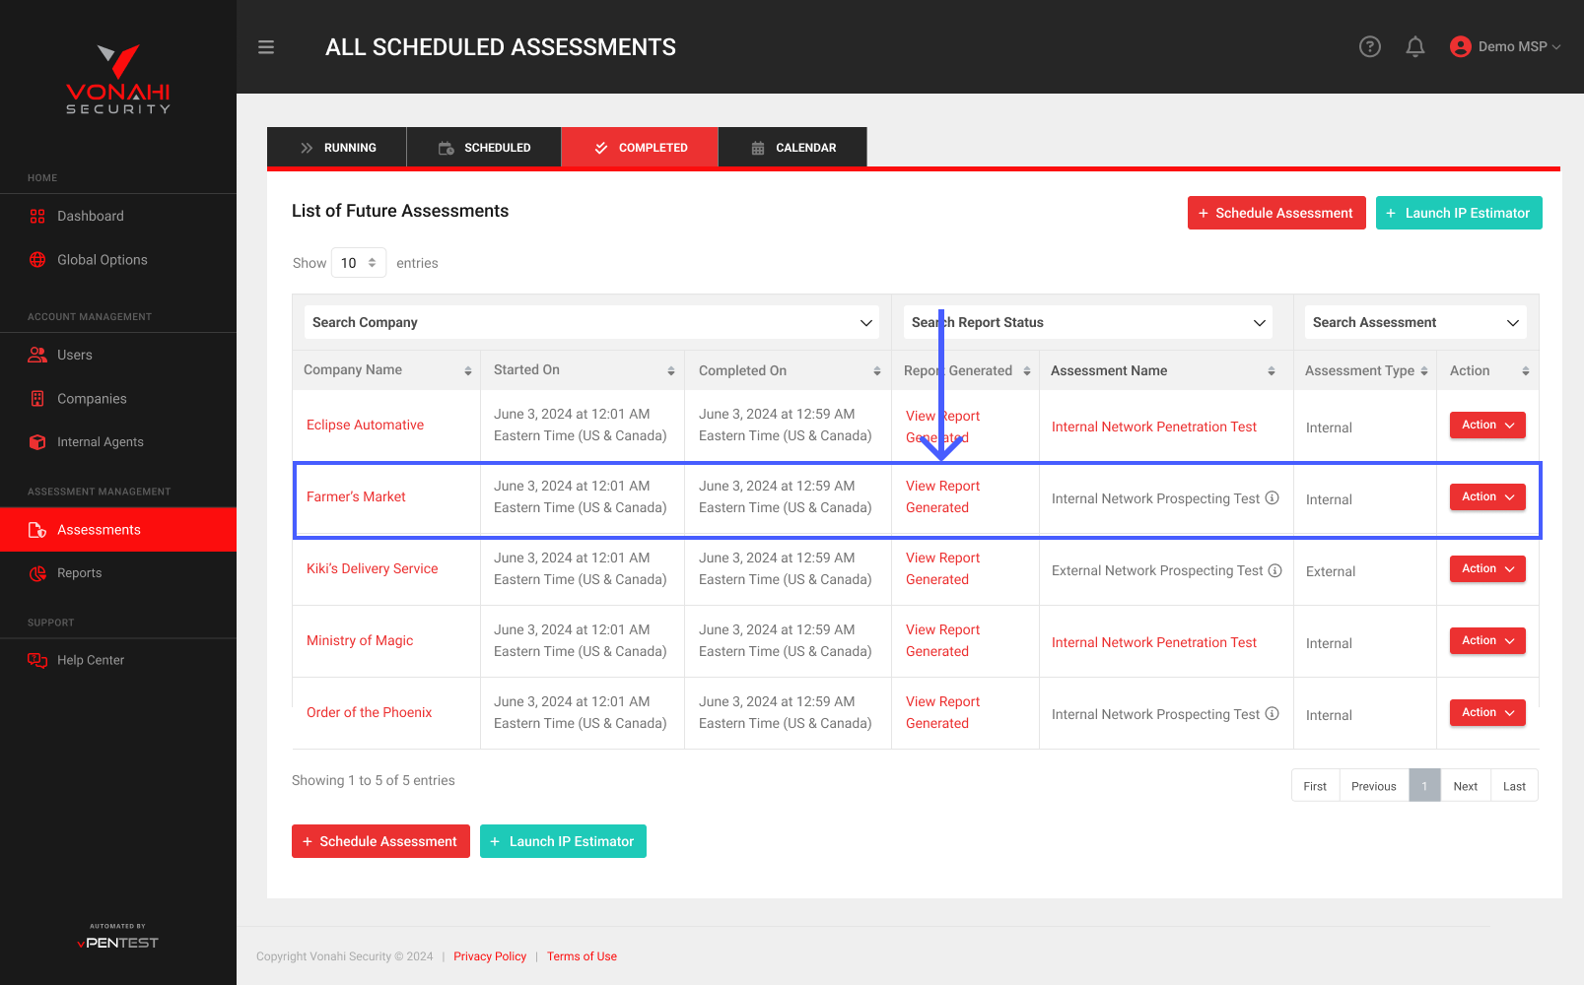This screenshot has width=1584, height=985.
Task: Click info icon in Farmer's Market row
Action: (x=1272, y=498)
